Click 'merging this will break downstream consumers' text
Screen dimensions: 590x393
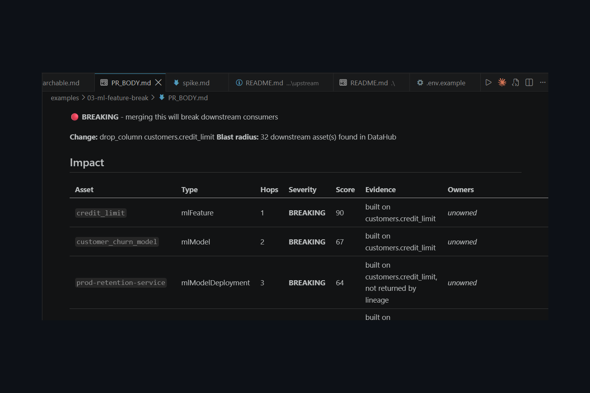pyautogui.click(x=202, y=117)
